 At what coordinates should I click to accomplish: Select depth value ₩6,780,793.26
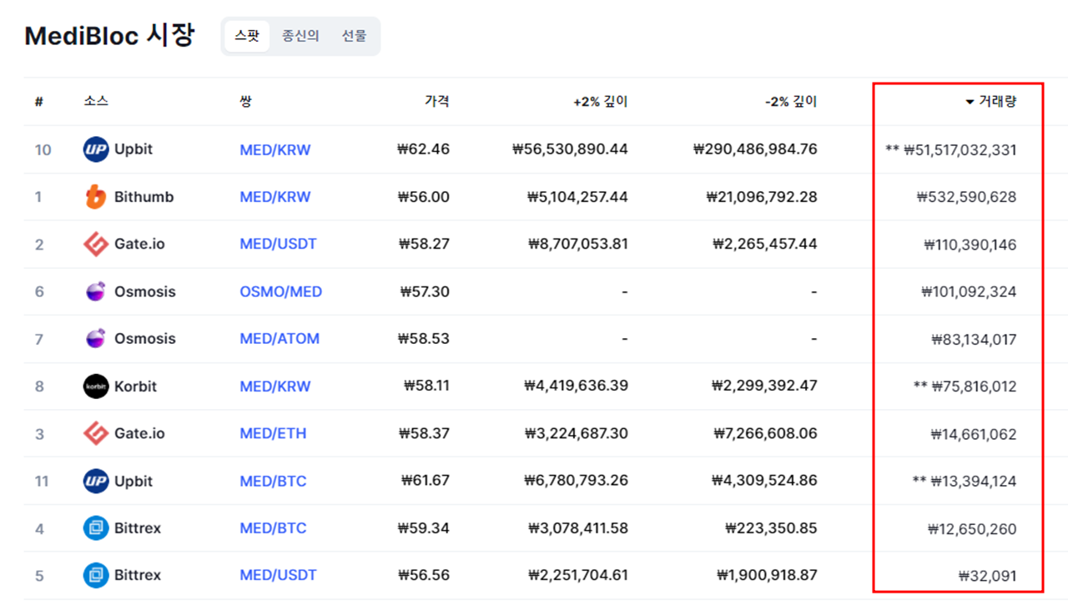click(x=577, y=481)
